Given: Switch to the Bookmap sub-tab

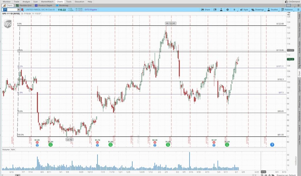Looking at the screenshot, I should point(62,5).
